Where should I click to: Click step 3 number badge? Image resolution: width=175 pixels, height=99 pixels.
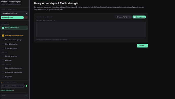(x=3, y=48)
